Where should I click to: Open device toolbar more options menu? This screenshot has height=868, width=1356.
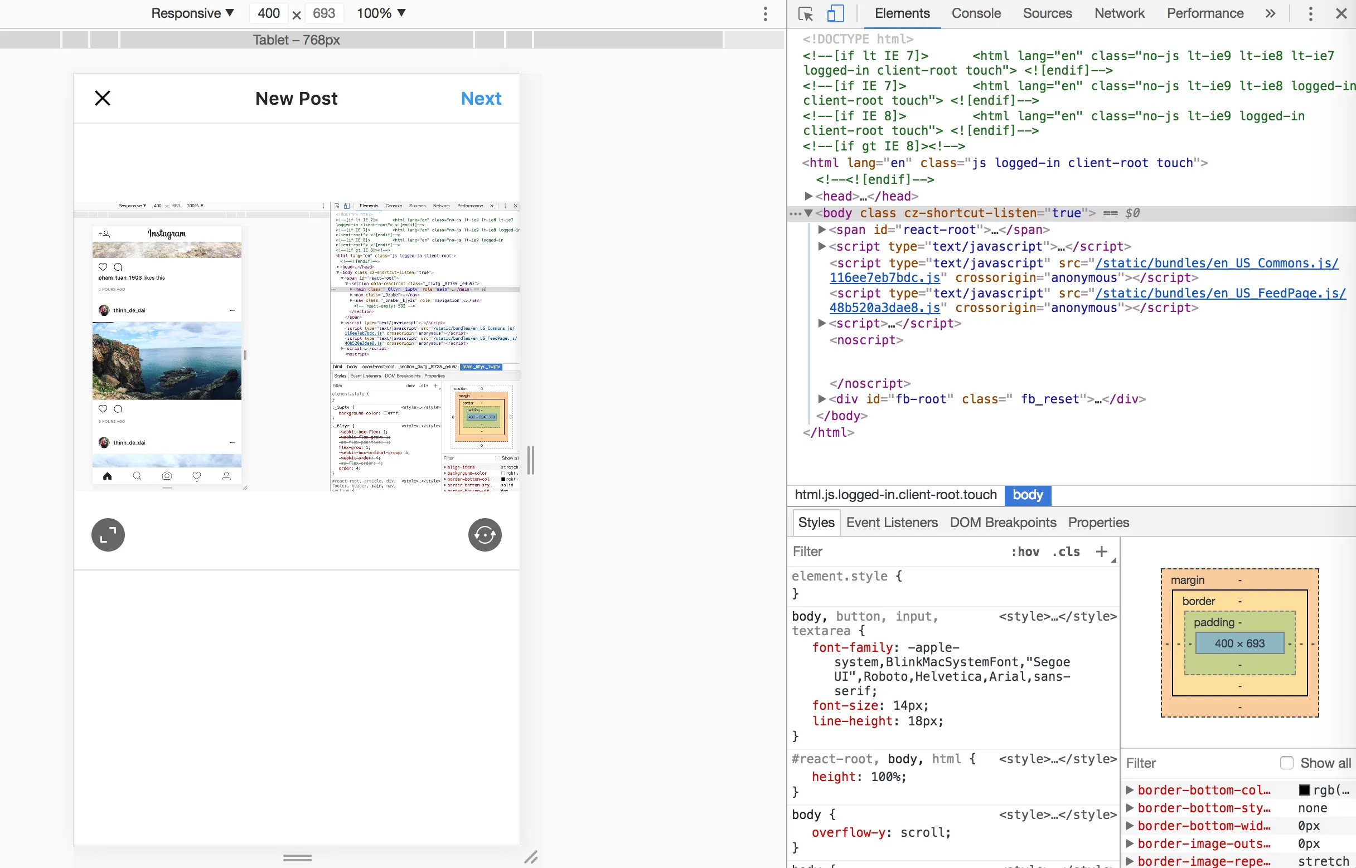coord(765,13)
